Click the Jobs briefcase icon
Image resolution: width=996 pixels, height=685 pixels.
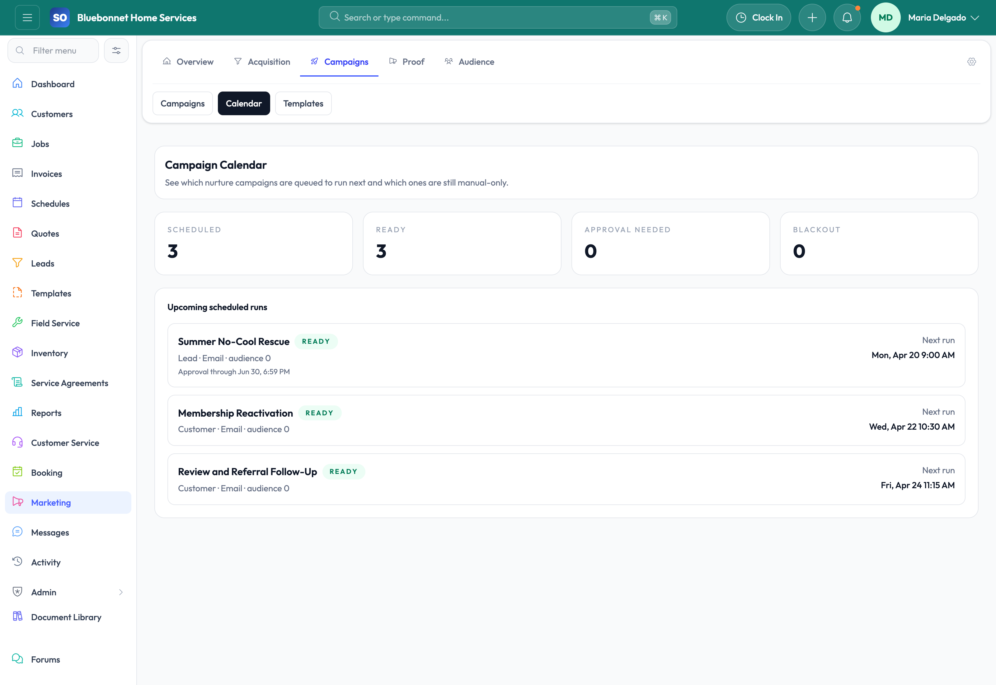(x=18, y=143)
